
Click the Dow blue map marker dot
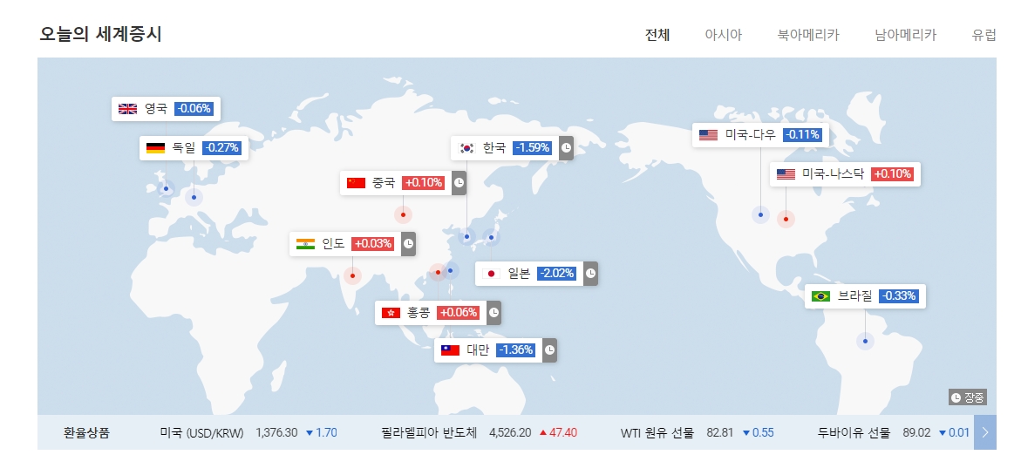coord(760,214)
